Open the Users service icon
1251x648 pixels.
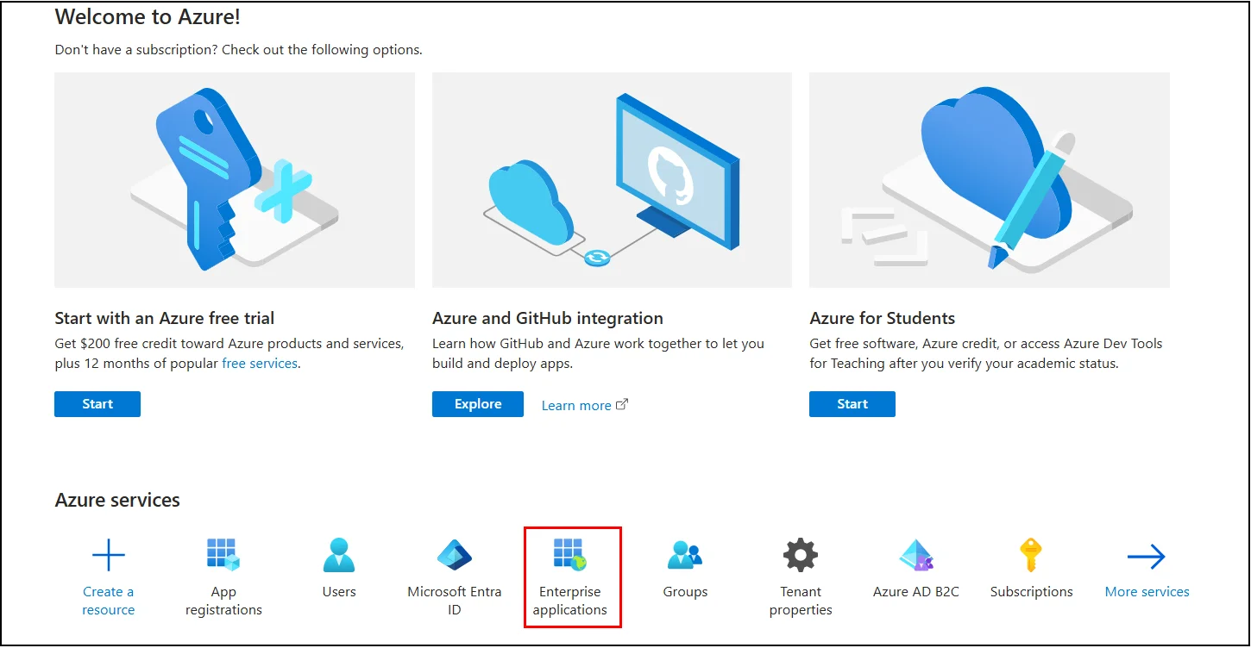tap(339, 556)
